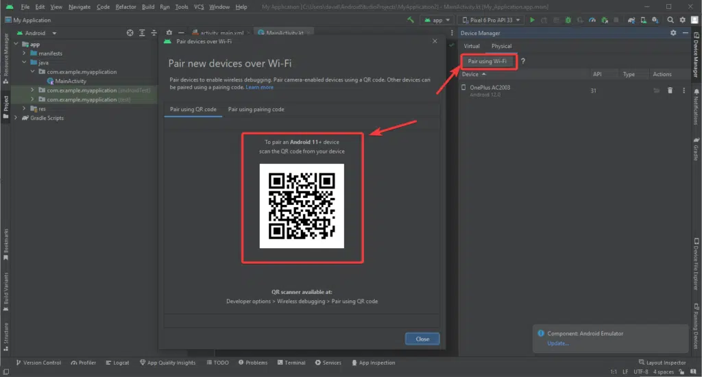This screenshot has height=377, width=702.
Task: Expand the manifests folder
Action: coord(24,53)
